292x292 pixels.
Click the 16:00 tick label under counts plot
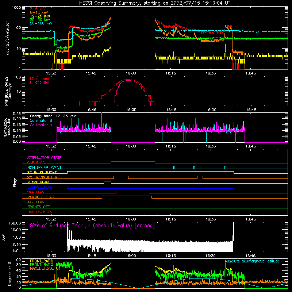[x=131, y=73]
